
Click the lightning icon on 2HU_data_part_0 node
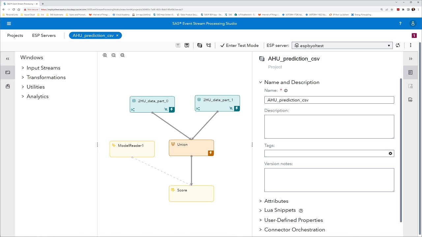(x=172, y=110)
